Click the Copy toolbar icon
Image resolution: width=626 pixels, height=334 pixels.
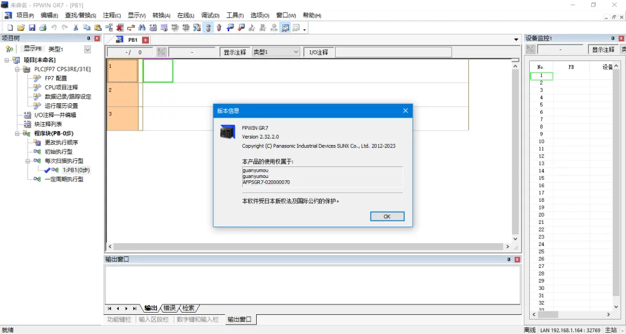[x=86, y=28]
